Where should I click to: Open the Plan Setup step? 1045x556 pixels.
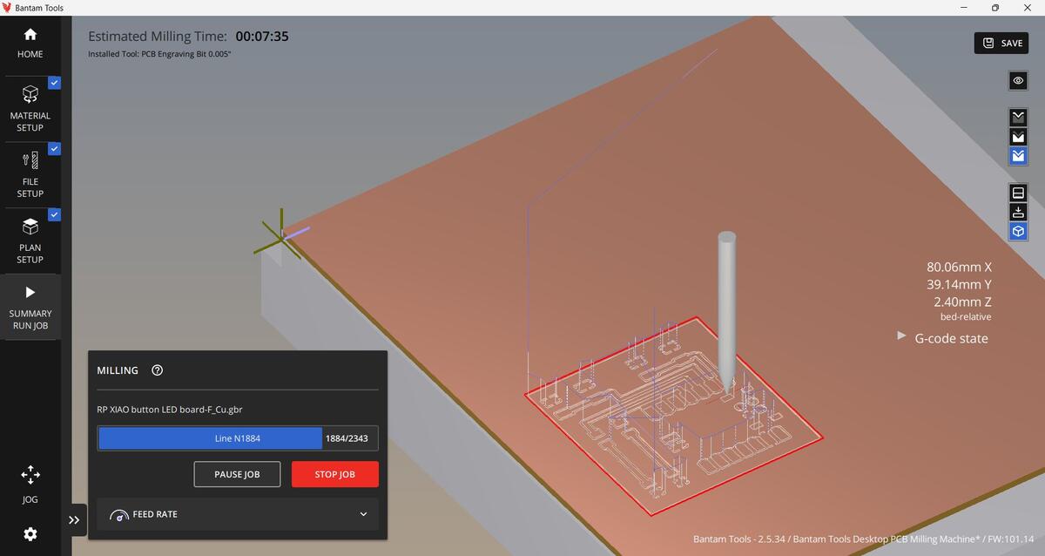tap(30, 241)
